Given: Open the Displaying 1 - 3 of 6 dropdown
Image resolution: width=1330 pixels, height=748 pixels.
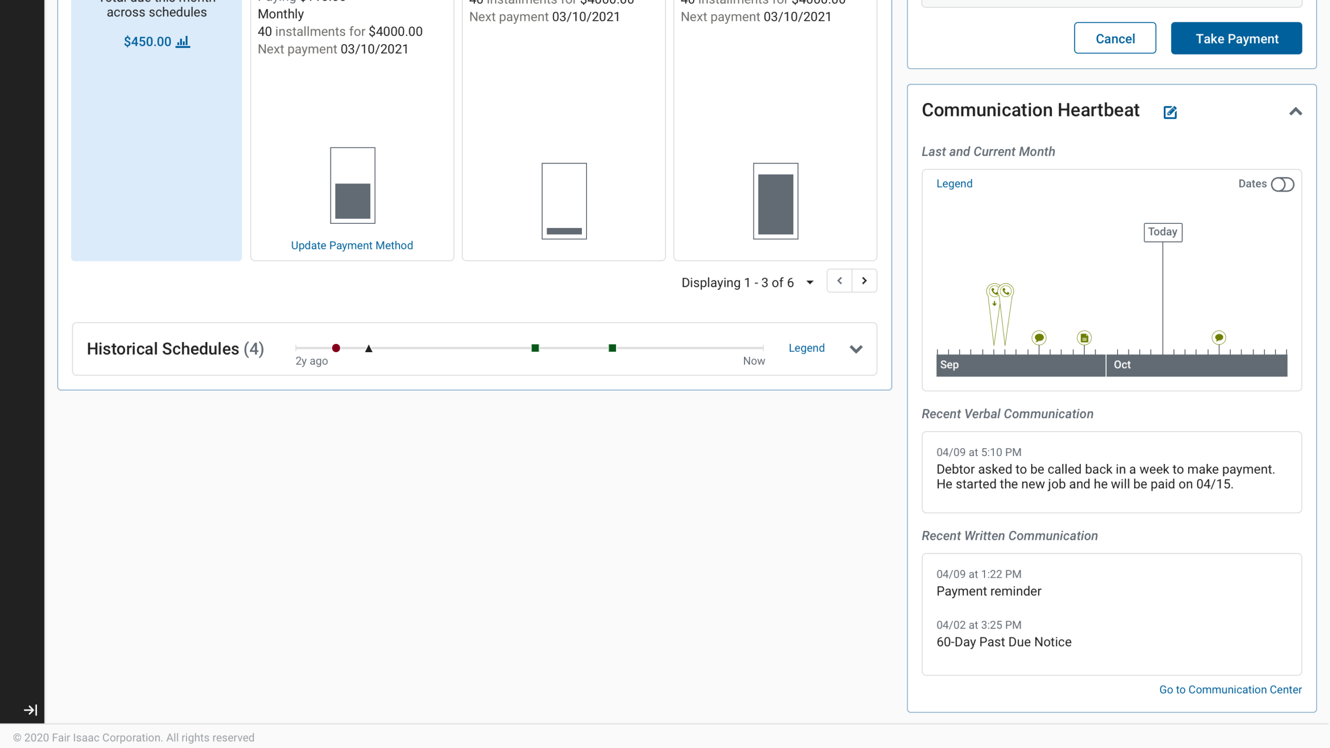Looking at the screenshot, I should point(809,283).
